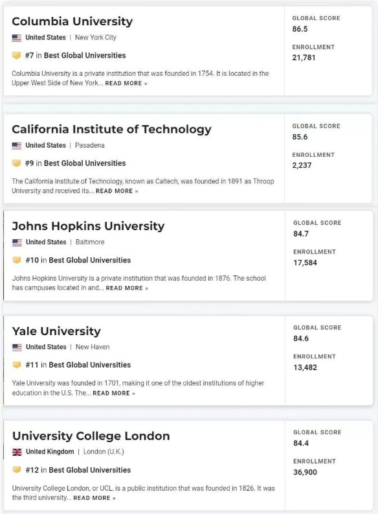Image resolution: width=378 pixels, height=514 pixels.
Task: Open the University College London heading
Action: 91,436
